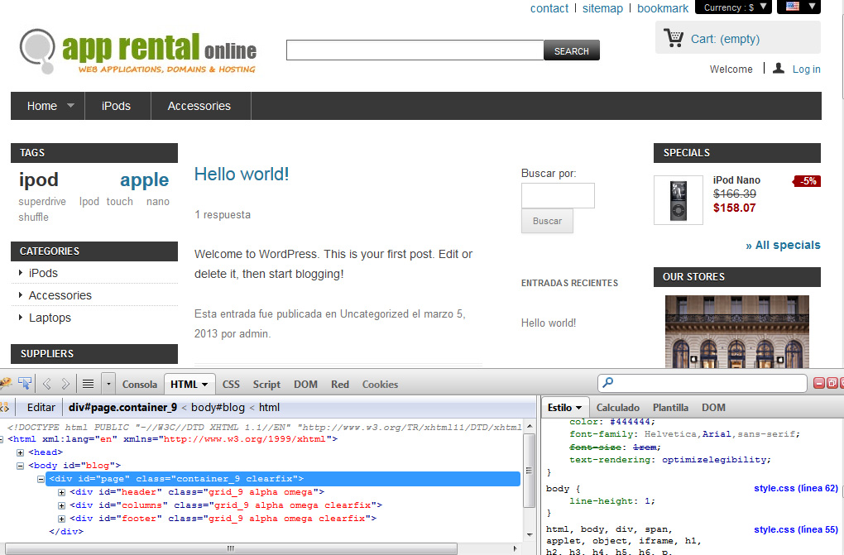Click the All specials link
The image size is (844, 555).
[783, 245]
